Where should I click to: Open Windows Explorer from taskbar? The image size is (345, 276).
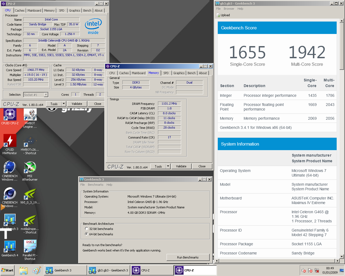(23, 270)
